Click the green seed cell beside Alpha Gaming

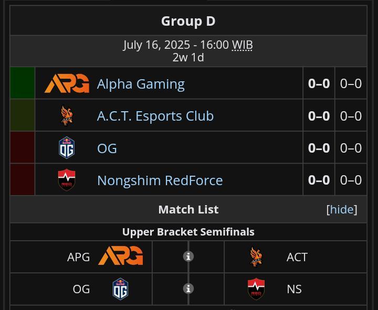[22, 83]
